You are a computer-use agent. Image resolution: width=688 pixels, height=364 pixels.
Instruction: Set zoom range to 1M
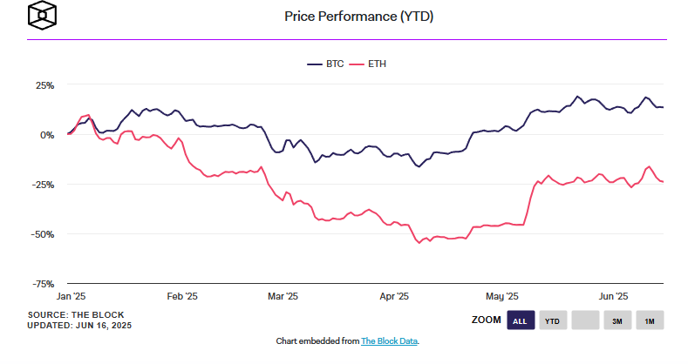point(650,320)
